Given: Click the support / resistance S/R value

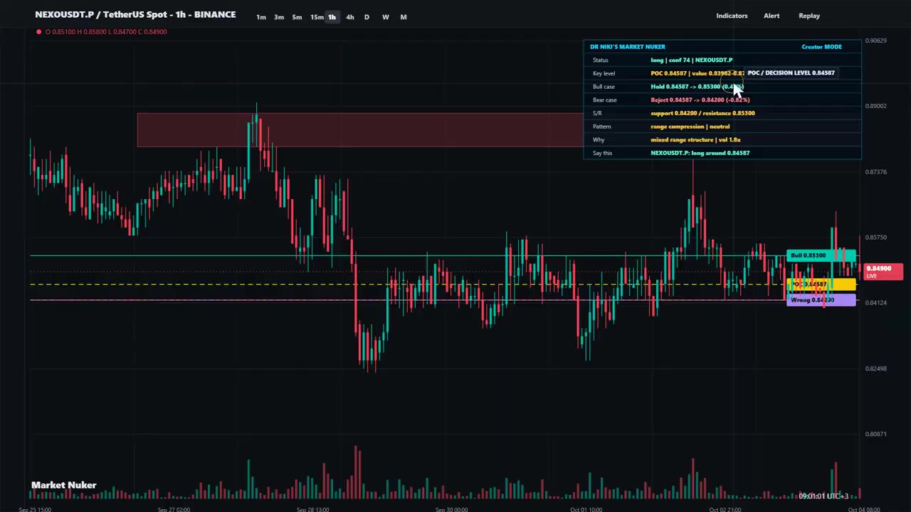Looking at the screenshot, I should click(x=702, y=113).
